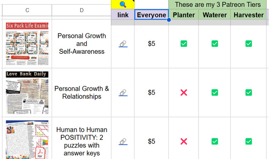Click the blue selection handle on Everyone cell
The width and height of the screenshot is (269, 159).
click(x=169, y=20)
